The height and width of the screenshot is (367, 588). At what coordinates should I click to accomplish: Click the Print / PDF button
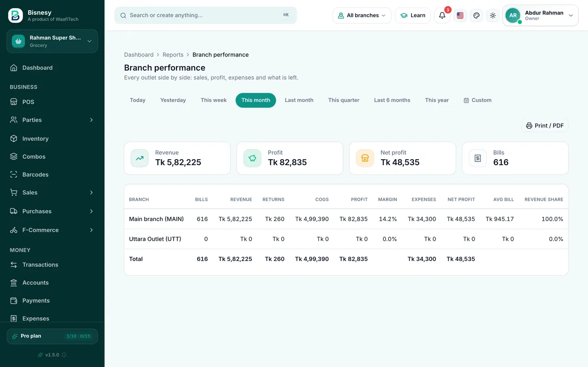[545, 126]
